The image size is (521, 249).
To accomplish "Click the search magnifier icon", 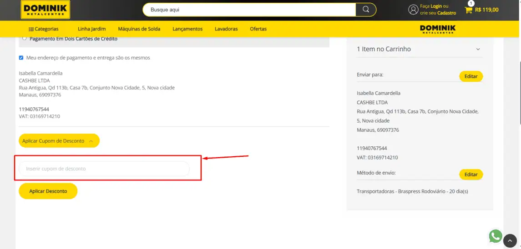I will pyautogui.click(x=366, y=10).
